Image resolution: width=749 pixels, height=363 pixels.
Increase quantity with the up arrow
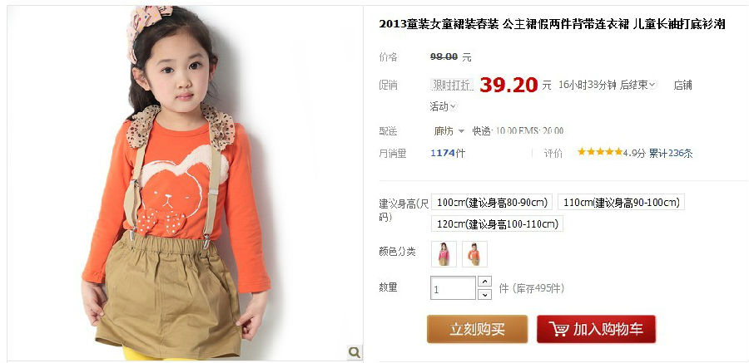coord(485,282)
